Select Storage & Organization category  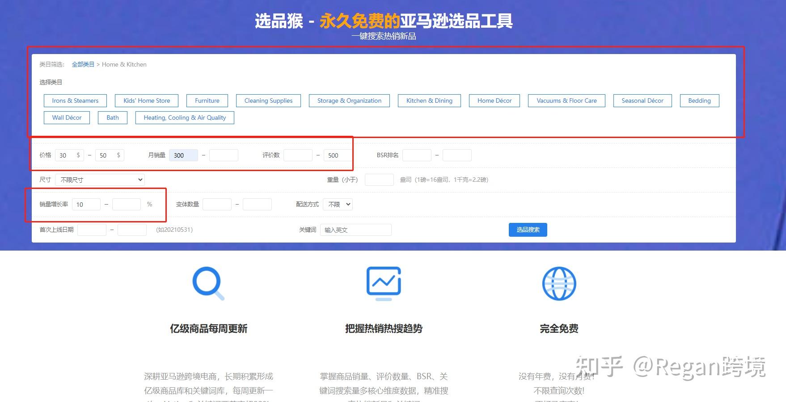(x=349, y=100)
